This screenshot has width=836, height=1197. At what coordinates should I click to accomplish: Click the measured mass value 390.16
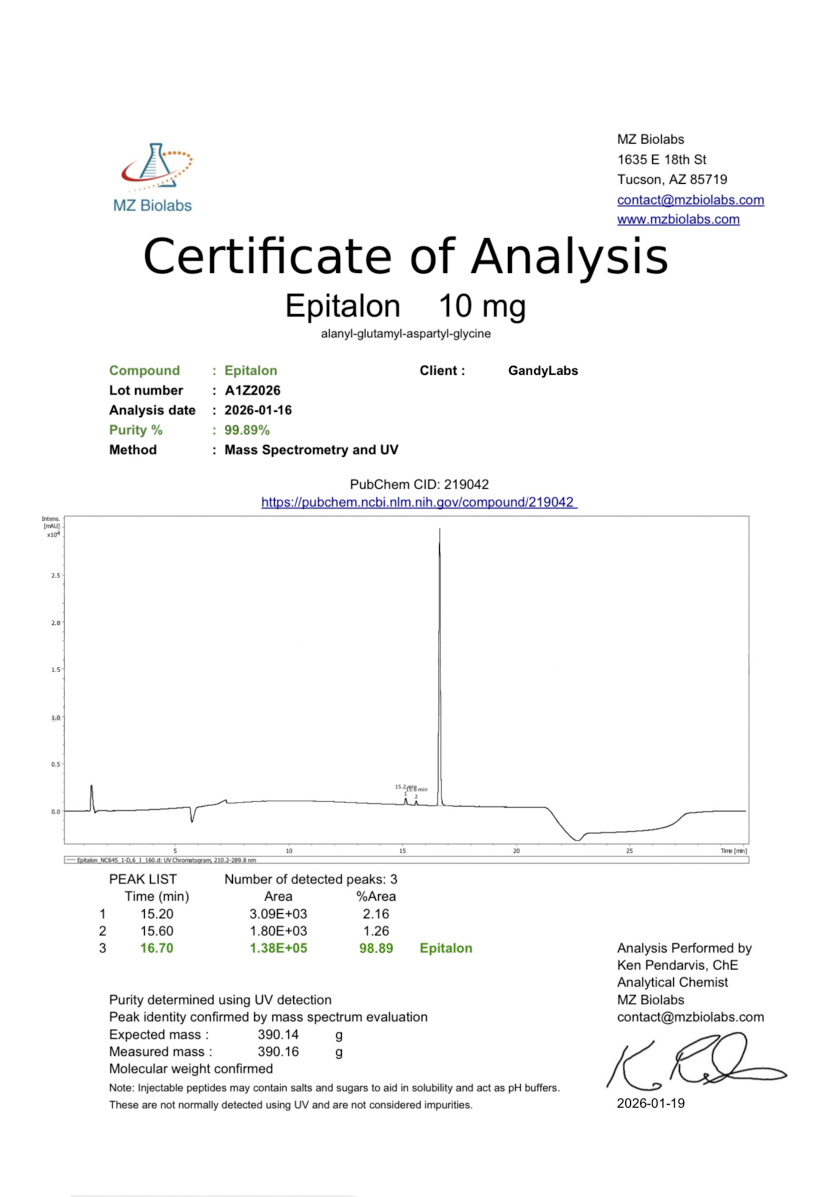[x=278, y=1052]
